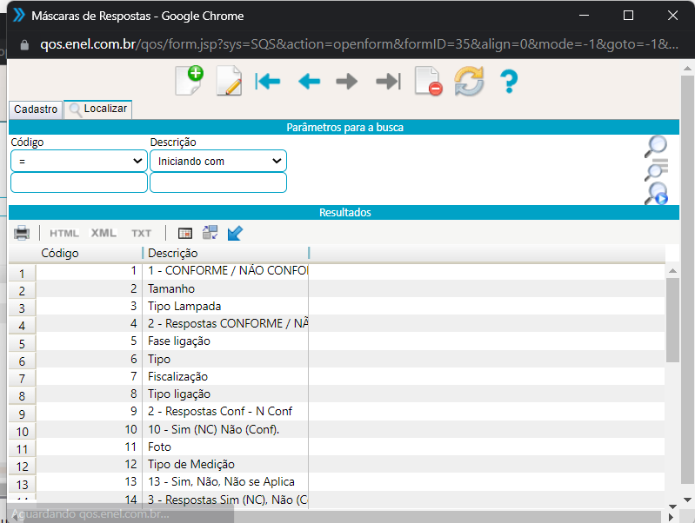Click the Descrição search input field

(217, 182)
